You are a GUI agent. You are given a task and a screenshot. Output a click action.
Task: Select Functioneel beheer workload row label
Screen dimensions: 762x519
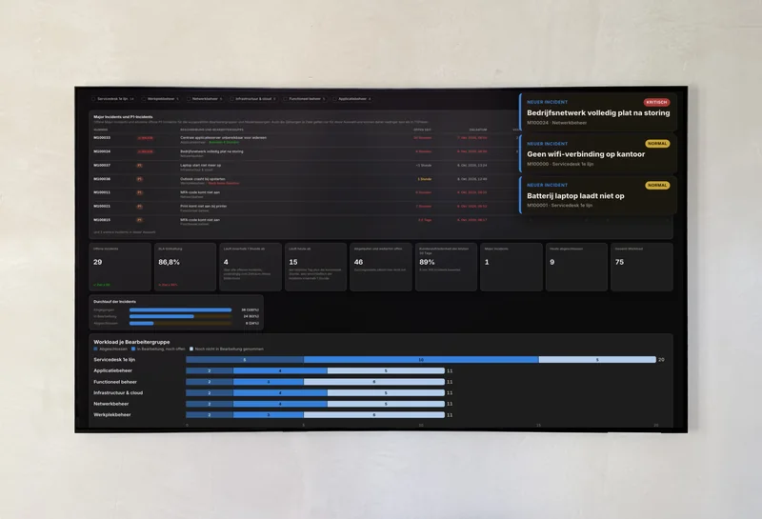pyautogui.click(x=115, y=382)
